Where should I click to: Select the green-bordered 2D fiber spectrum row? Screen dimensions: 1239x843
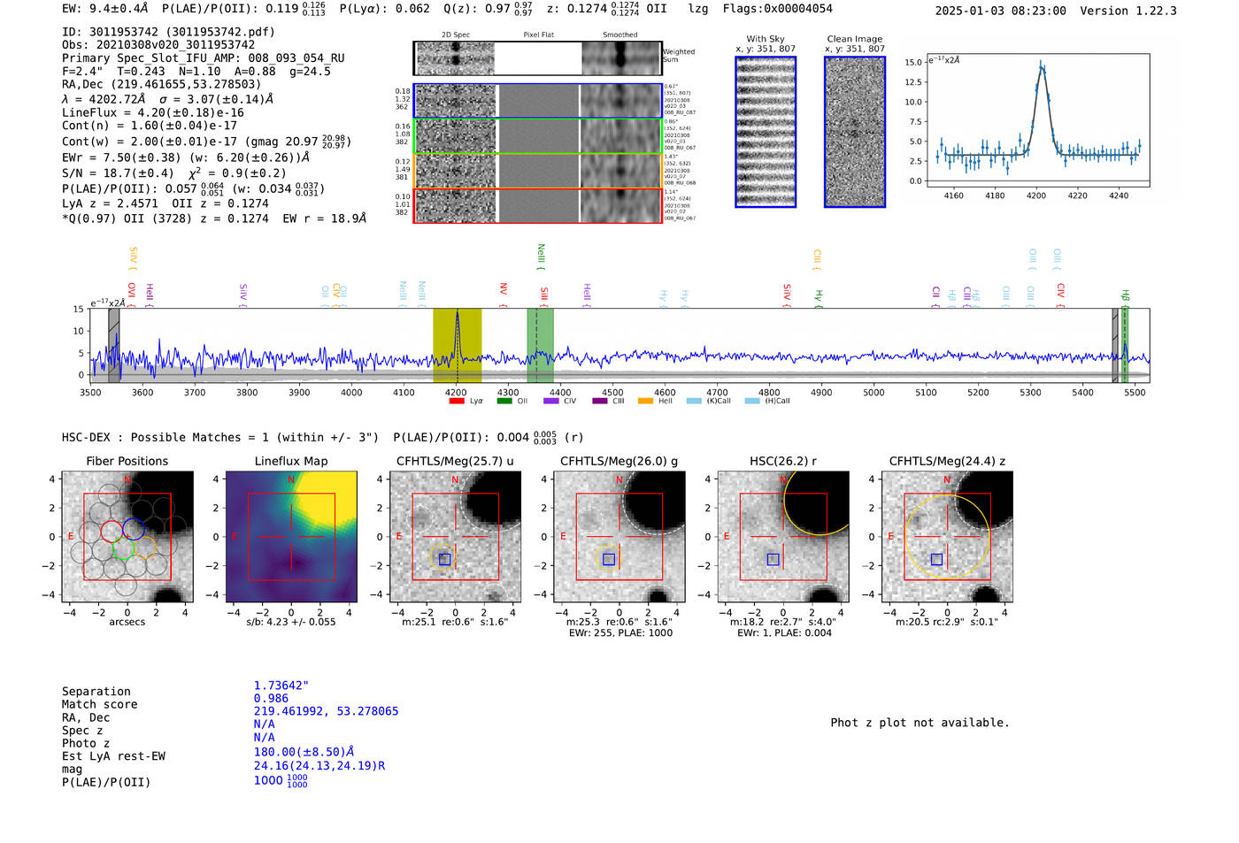coord(538,136)
